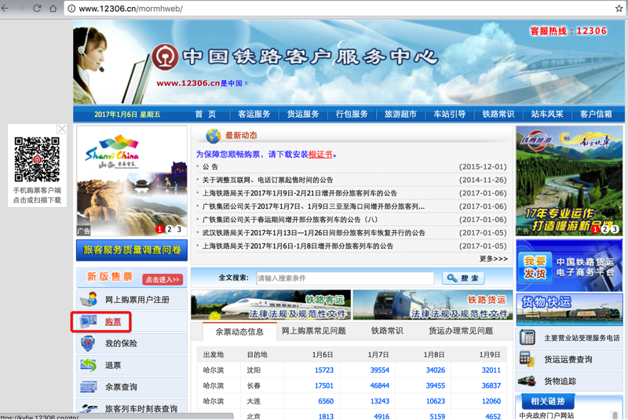Viewport: 628px width, 420px height.
Task: Click the mobile app QR code image
Action: [x=37, y=159]
